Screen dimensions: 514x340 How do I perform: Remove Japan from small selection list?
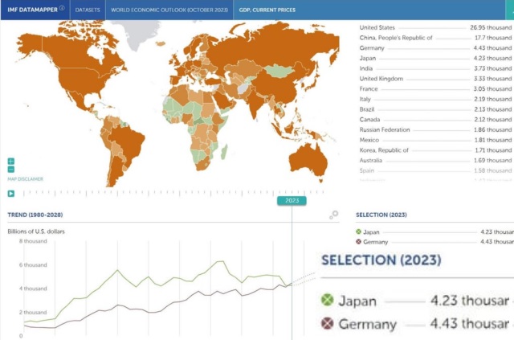coord(358,231)
